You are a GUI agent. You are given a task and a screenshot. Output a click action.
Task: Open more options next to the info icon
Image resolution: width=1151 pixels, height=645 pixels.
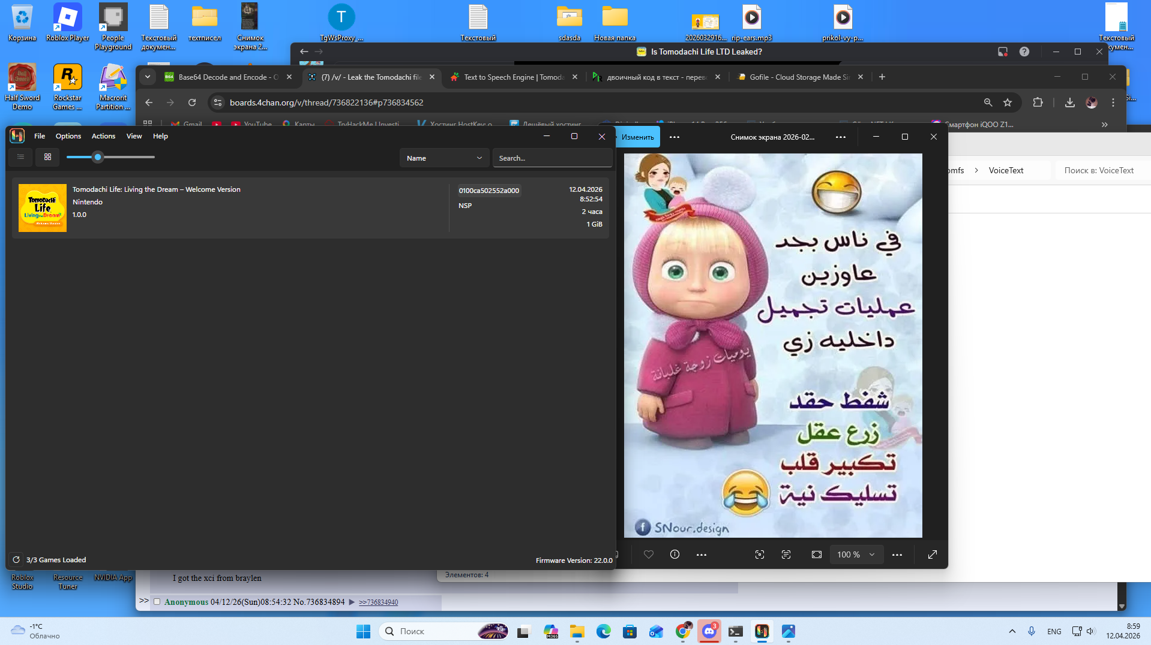701,554
